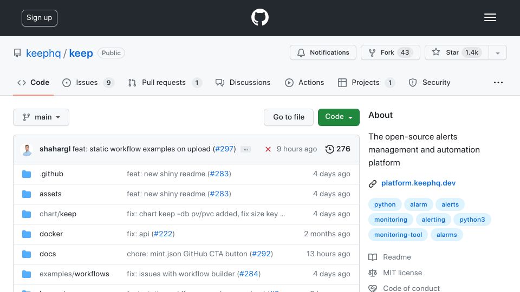Click the repository icon beside keephq

click(17, 53)
